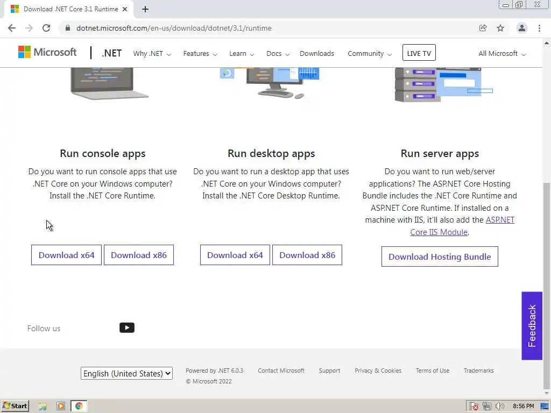This screenshot has width=551, height=413.
Task: Click the Run console apps heading
Action: click(103, 153)
